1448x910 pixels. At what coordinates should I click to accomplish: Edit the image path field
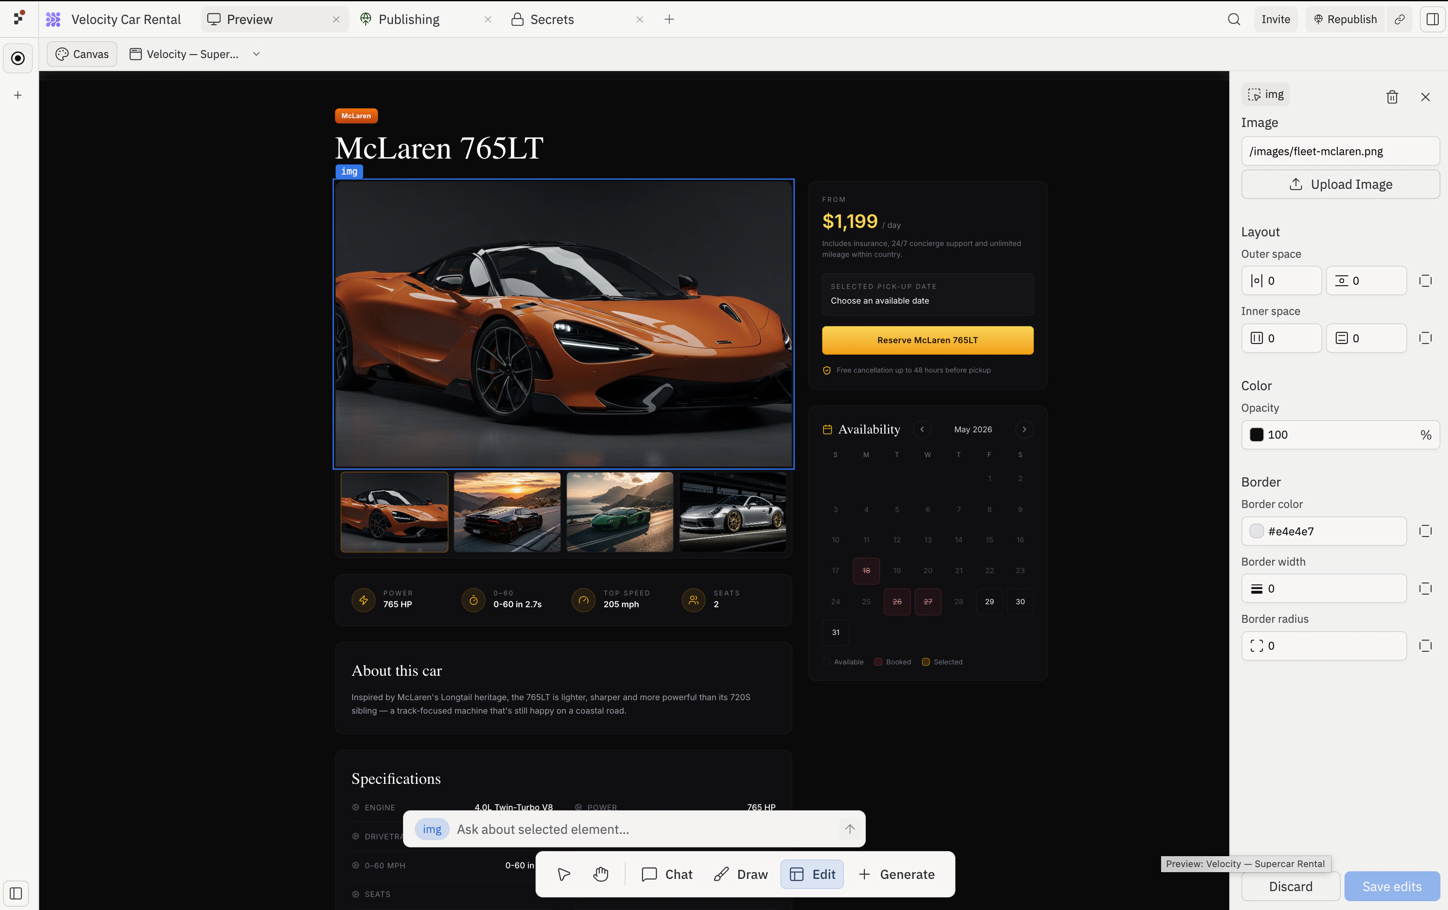click(1340, 151)
